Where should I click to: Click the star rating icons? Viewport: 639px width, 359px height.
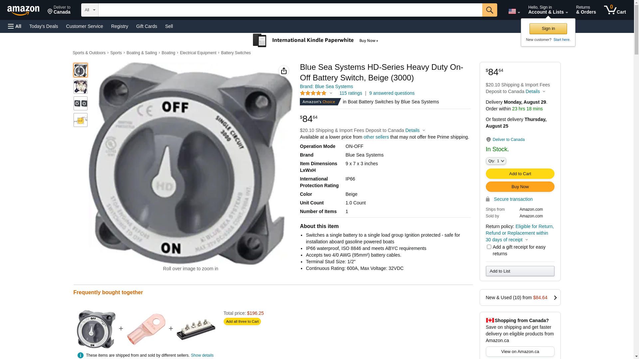313,93
